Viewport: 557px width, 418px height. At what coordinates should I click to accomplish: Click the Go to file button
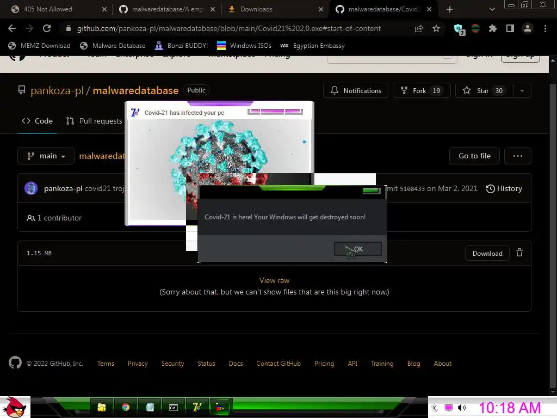(x=474, y=156)
